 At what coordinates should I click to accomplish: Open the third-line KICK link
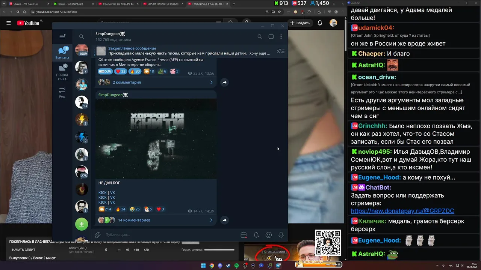point(102,202)
